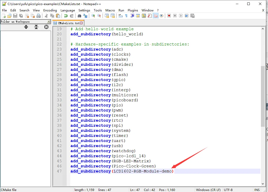The image size is (268, 192).
Task: Close the Folder as Workspace panel
Action: pos(49,22)
